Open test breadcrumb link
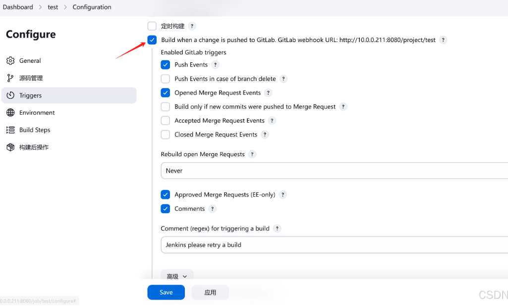The height and width of the screenshot is (306, 508). [53, 7]
